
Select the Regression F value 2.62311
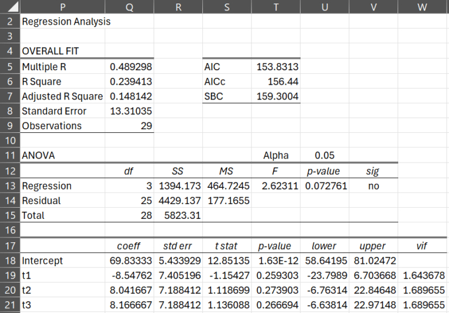(276, 185)
